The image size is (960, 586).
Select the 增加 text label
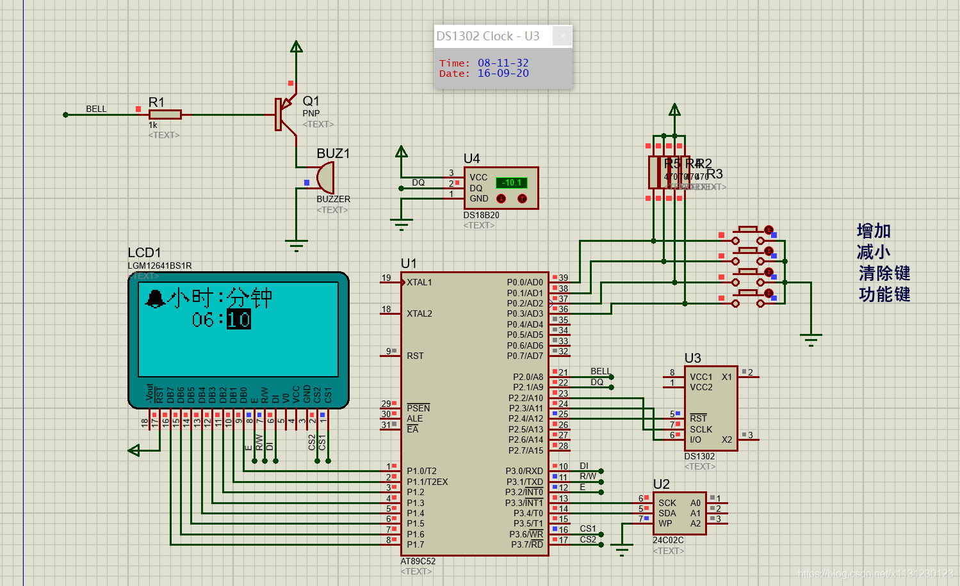[874, 231]
